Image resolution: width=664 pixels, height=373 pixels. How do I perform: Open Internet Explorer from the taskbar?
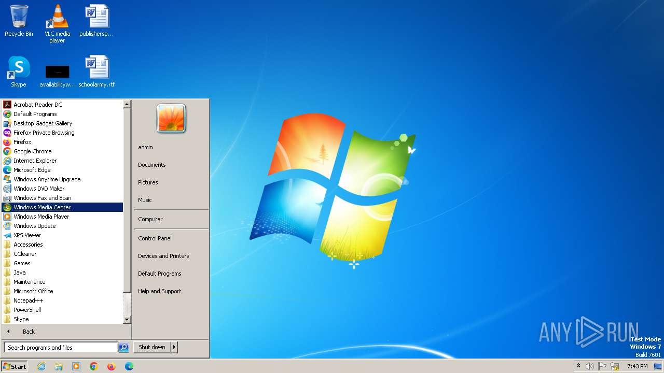click(x=41, y=366)
